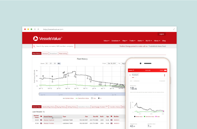Select the Owned Fleet tab
Image resolution: width=197 pixels, height=129 pixels.
click(37, 107)
